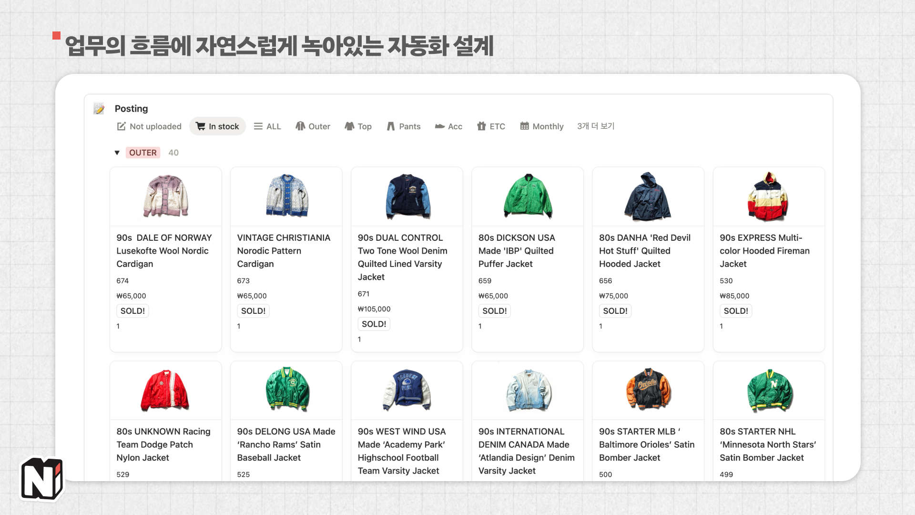This screenshot has height=515, width=915.
Task: Open the DICKSON green puffer jacket thumbnail
Action: click(528, 196)
